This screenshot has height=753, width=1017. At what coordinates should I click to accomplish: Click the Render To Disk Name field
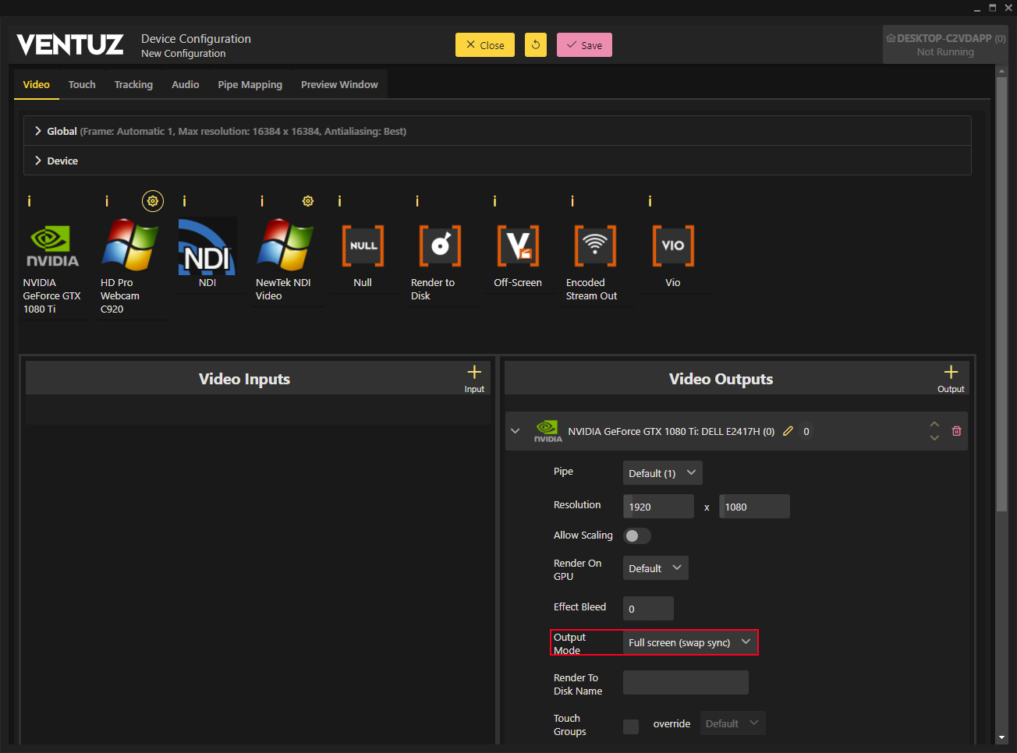coord(686,683)
